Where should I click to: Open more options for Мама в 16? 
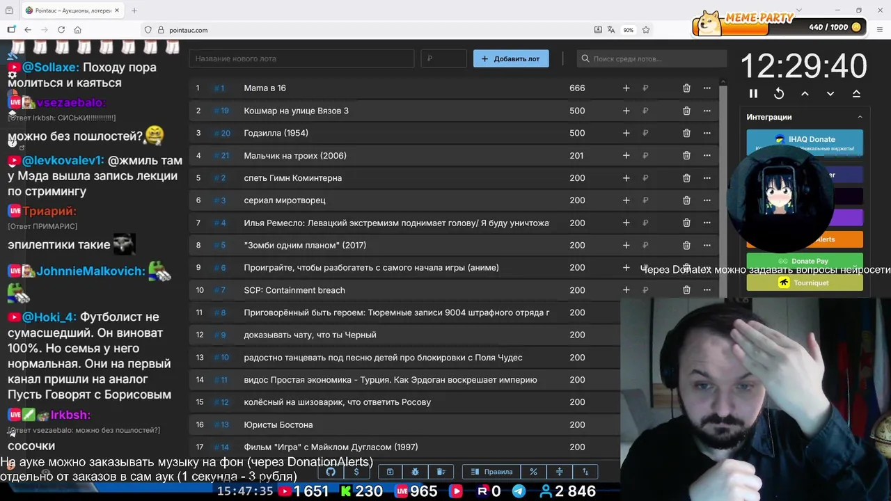[x=707, y=88]
